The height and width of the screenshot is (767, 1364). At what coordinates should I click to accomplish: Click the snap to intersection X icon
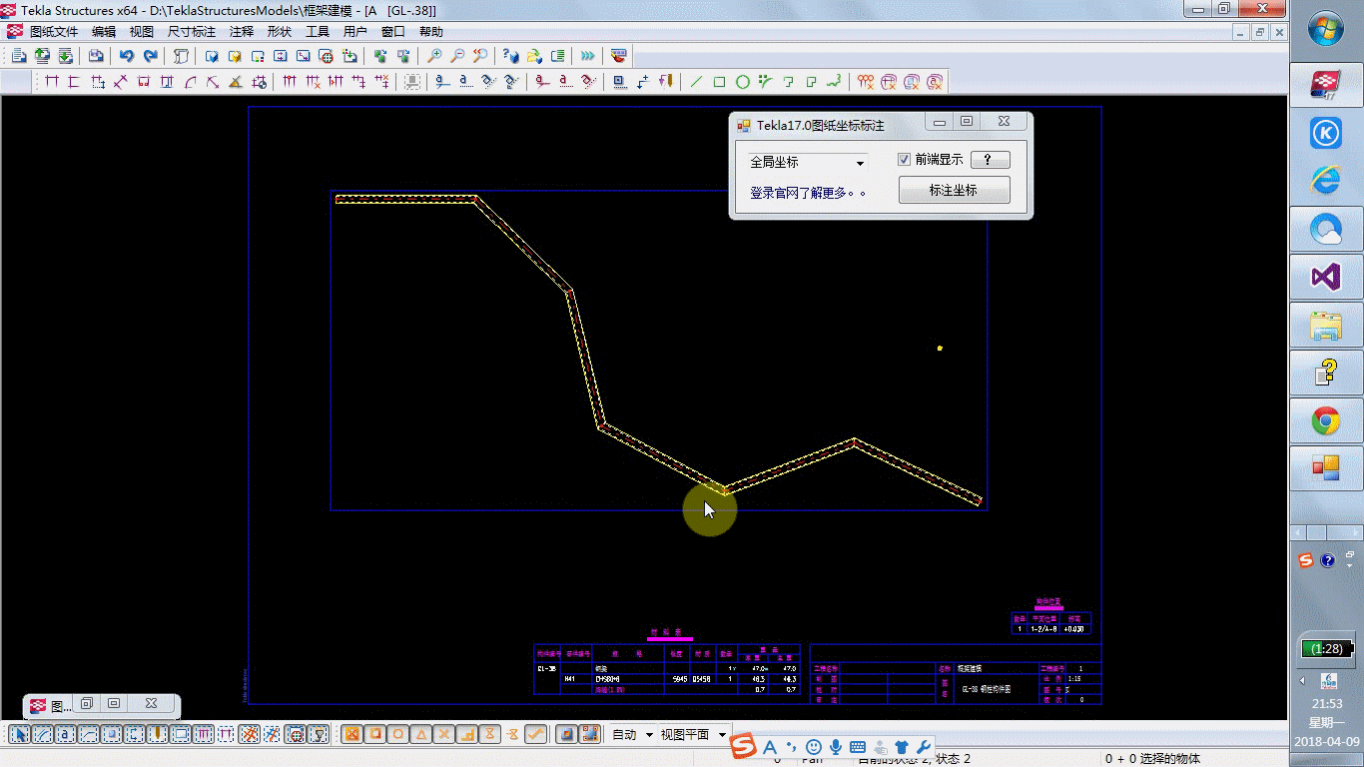click(x=443, y=734)
